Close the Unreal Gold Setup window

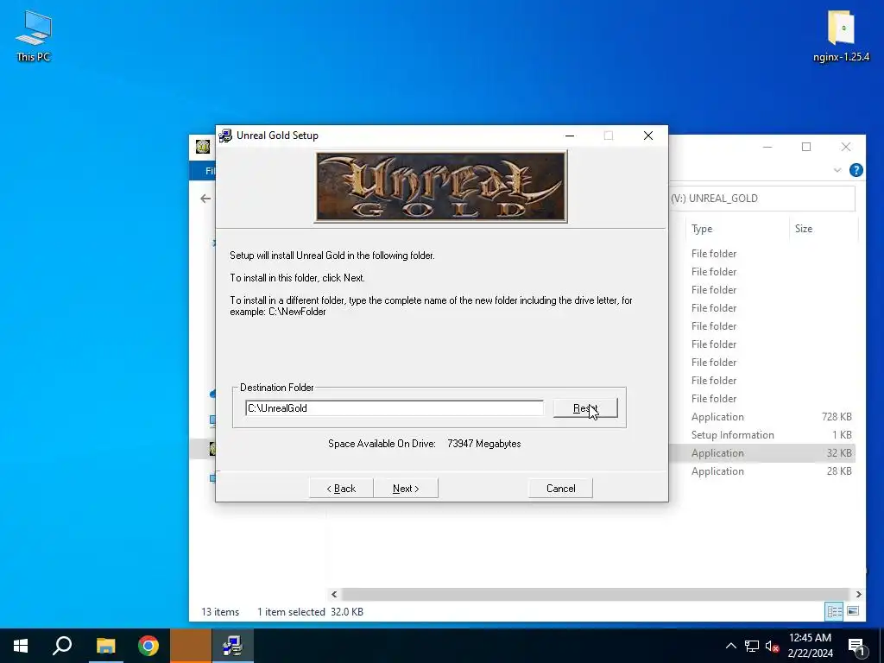pos(648,136)
